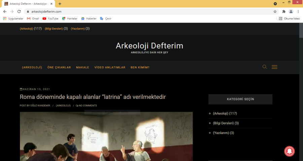303x161 pixels.
Task: Open (ARKEOLOJİ) in the navigation menu
Action: point(32,67)
